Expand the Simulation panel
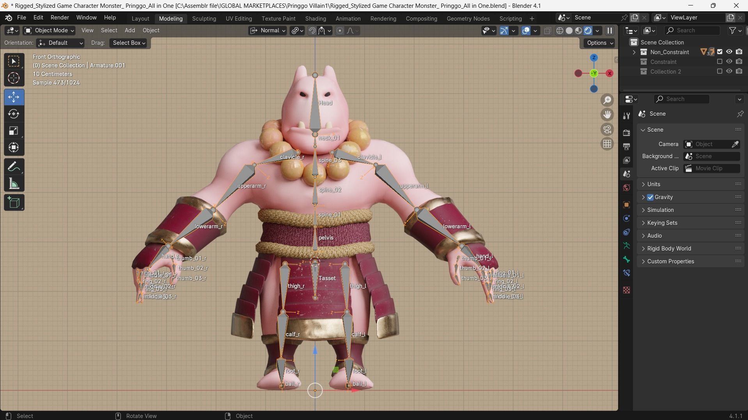Screen dimensions: 748x420 [x=690, y=210]
